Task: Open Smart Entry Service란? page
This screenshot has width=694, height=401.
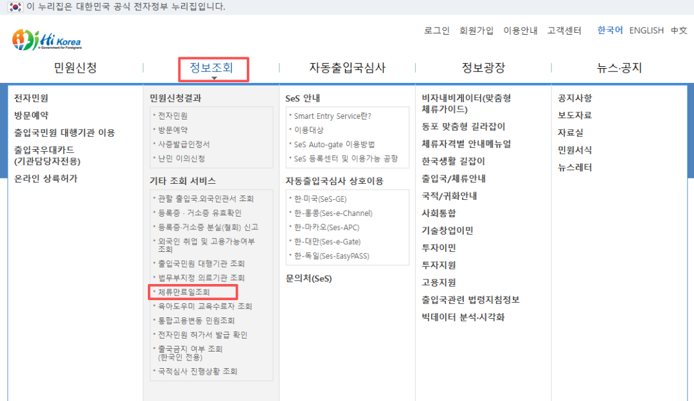Action: click(x=332, y=116)
